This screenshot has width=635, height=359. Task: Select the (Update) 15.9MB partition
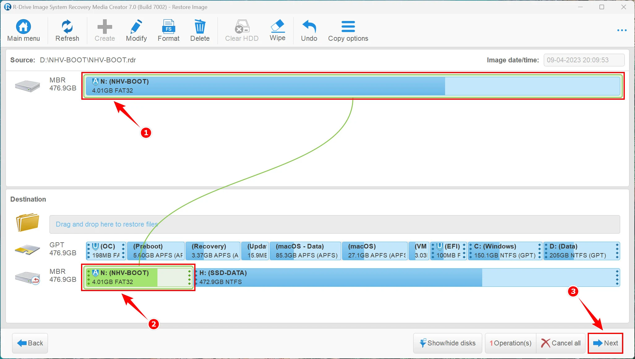click(255, 251)
